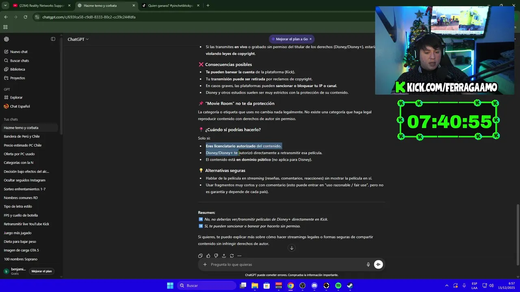520x292 pixels.
Task: Open chat Imagen de carga GTA 5
Action: click(x=22, y=250)
